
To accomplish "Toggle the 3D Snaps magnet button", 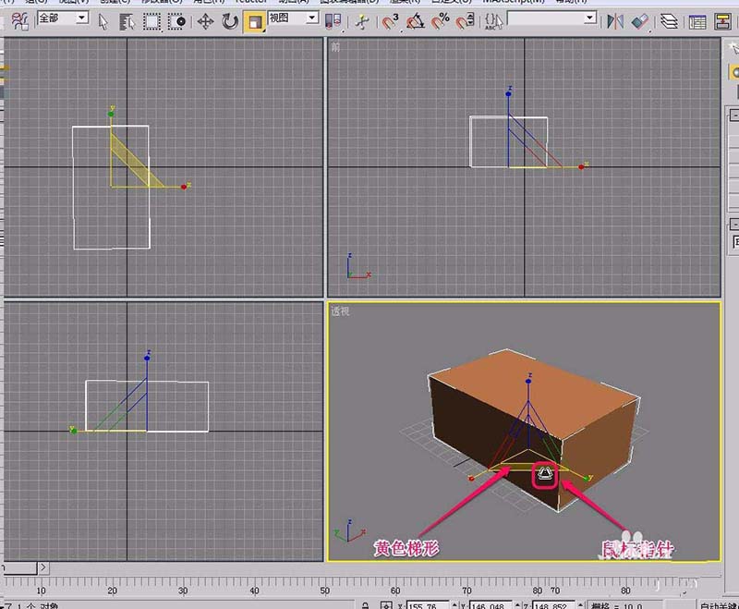I will point(391,20).
